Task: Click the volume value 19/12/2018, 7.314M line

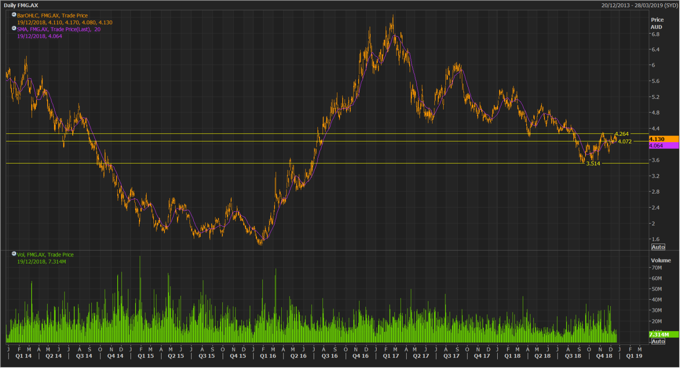Action: point(41,261)
